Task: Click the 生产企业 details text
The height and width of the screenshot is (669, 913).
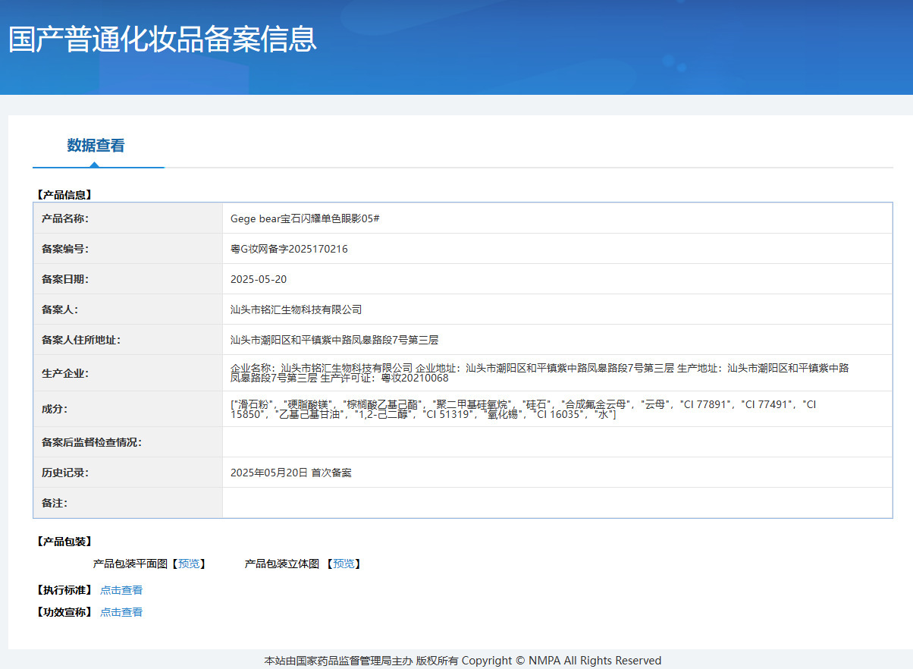Action: [540, 372]
